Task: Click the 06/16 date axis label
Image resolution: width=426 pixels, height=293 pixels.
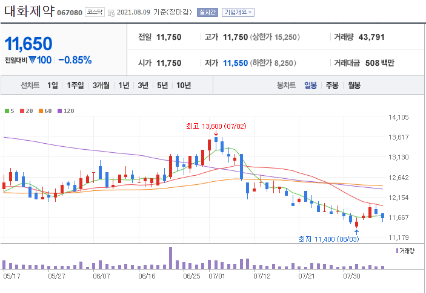Action: (x=147, y=276)
